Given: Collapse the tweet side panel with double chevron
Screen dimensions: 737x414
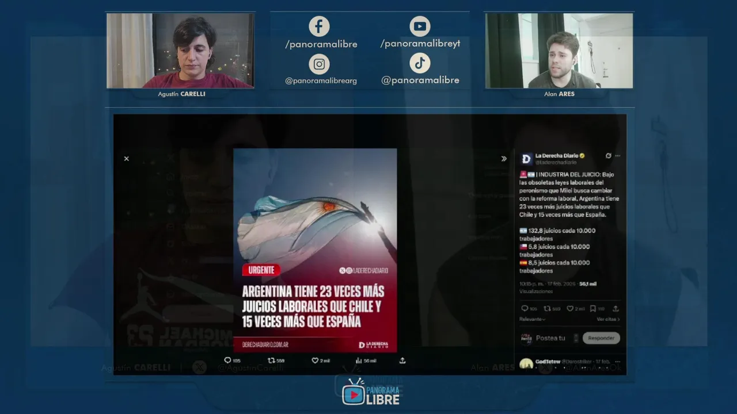Looking at the screenshot, I should pos(504,159).
